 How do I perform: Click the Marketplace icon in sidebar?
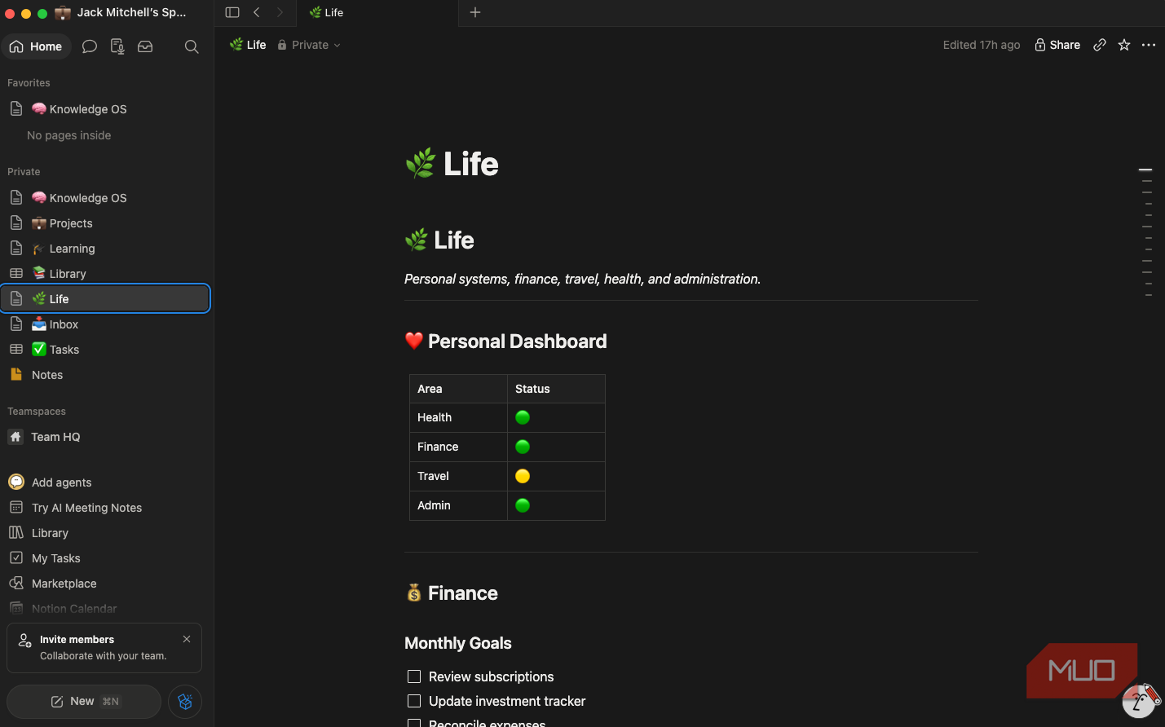point(16,584)
